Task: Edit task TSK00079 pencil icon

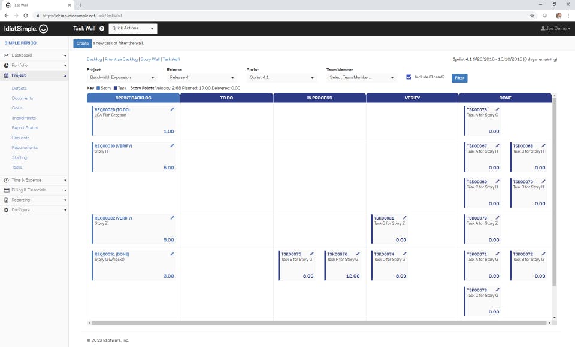Action: (497, 218)
